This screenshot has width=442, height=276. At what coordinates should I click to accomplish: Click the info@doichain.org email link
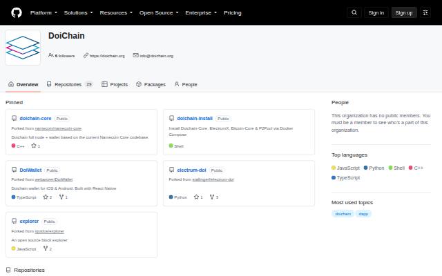click(157, 56)
